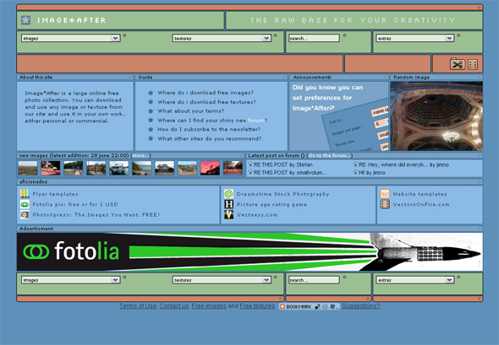The height and width of the screenshot is (345, 499).
Task: Click the Website templates orange icon
Action: [385, 194]
